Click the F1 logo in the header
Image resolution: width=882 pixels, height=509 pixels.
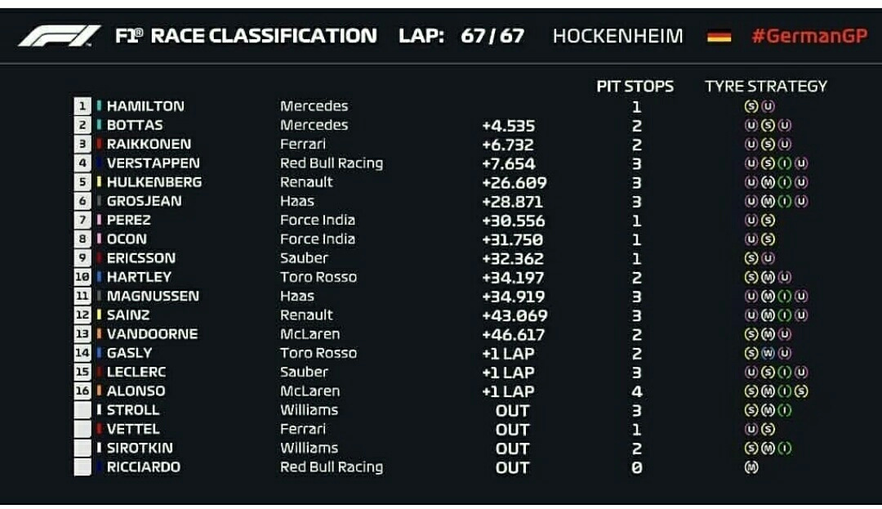point(59,36)
